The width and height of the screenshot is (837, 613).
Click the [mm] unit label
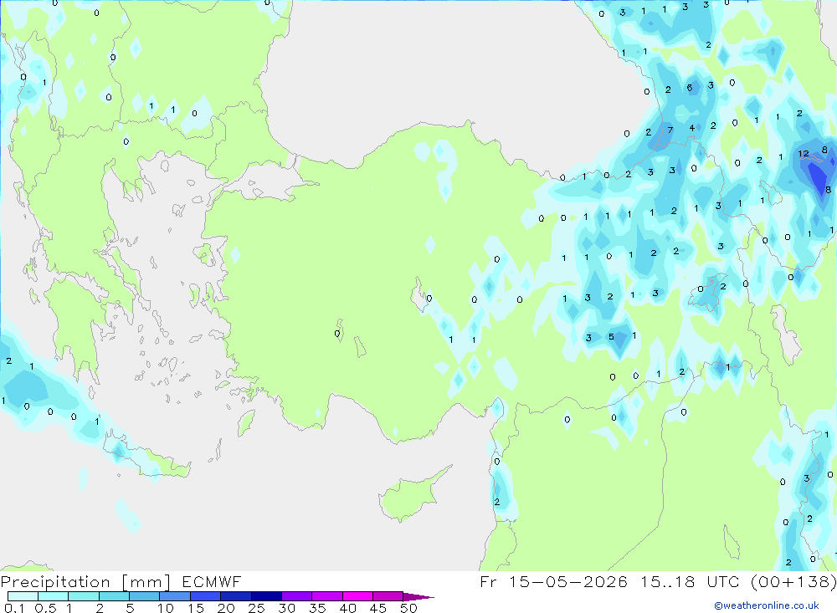click(x=146, y=582)
